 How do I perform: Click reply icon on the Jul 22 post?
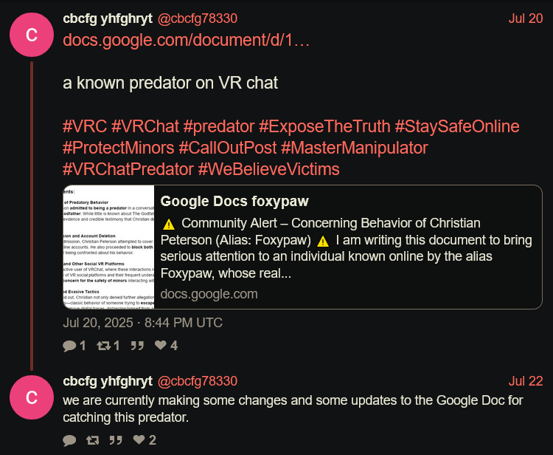[69, 440]
